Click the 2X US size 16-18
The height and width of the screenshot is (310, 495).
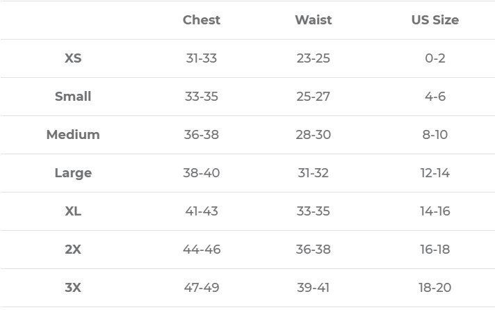point(435,250)
